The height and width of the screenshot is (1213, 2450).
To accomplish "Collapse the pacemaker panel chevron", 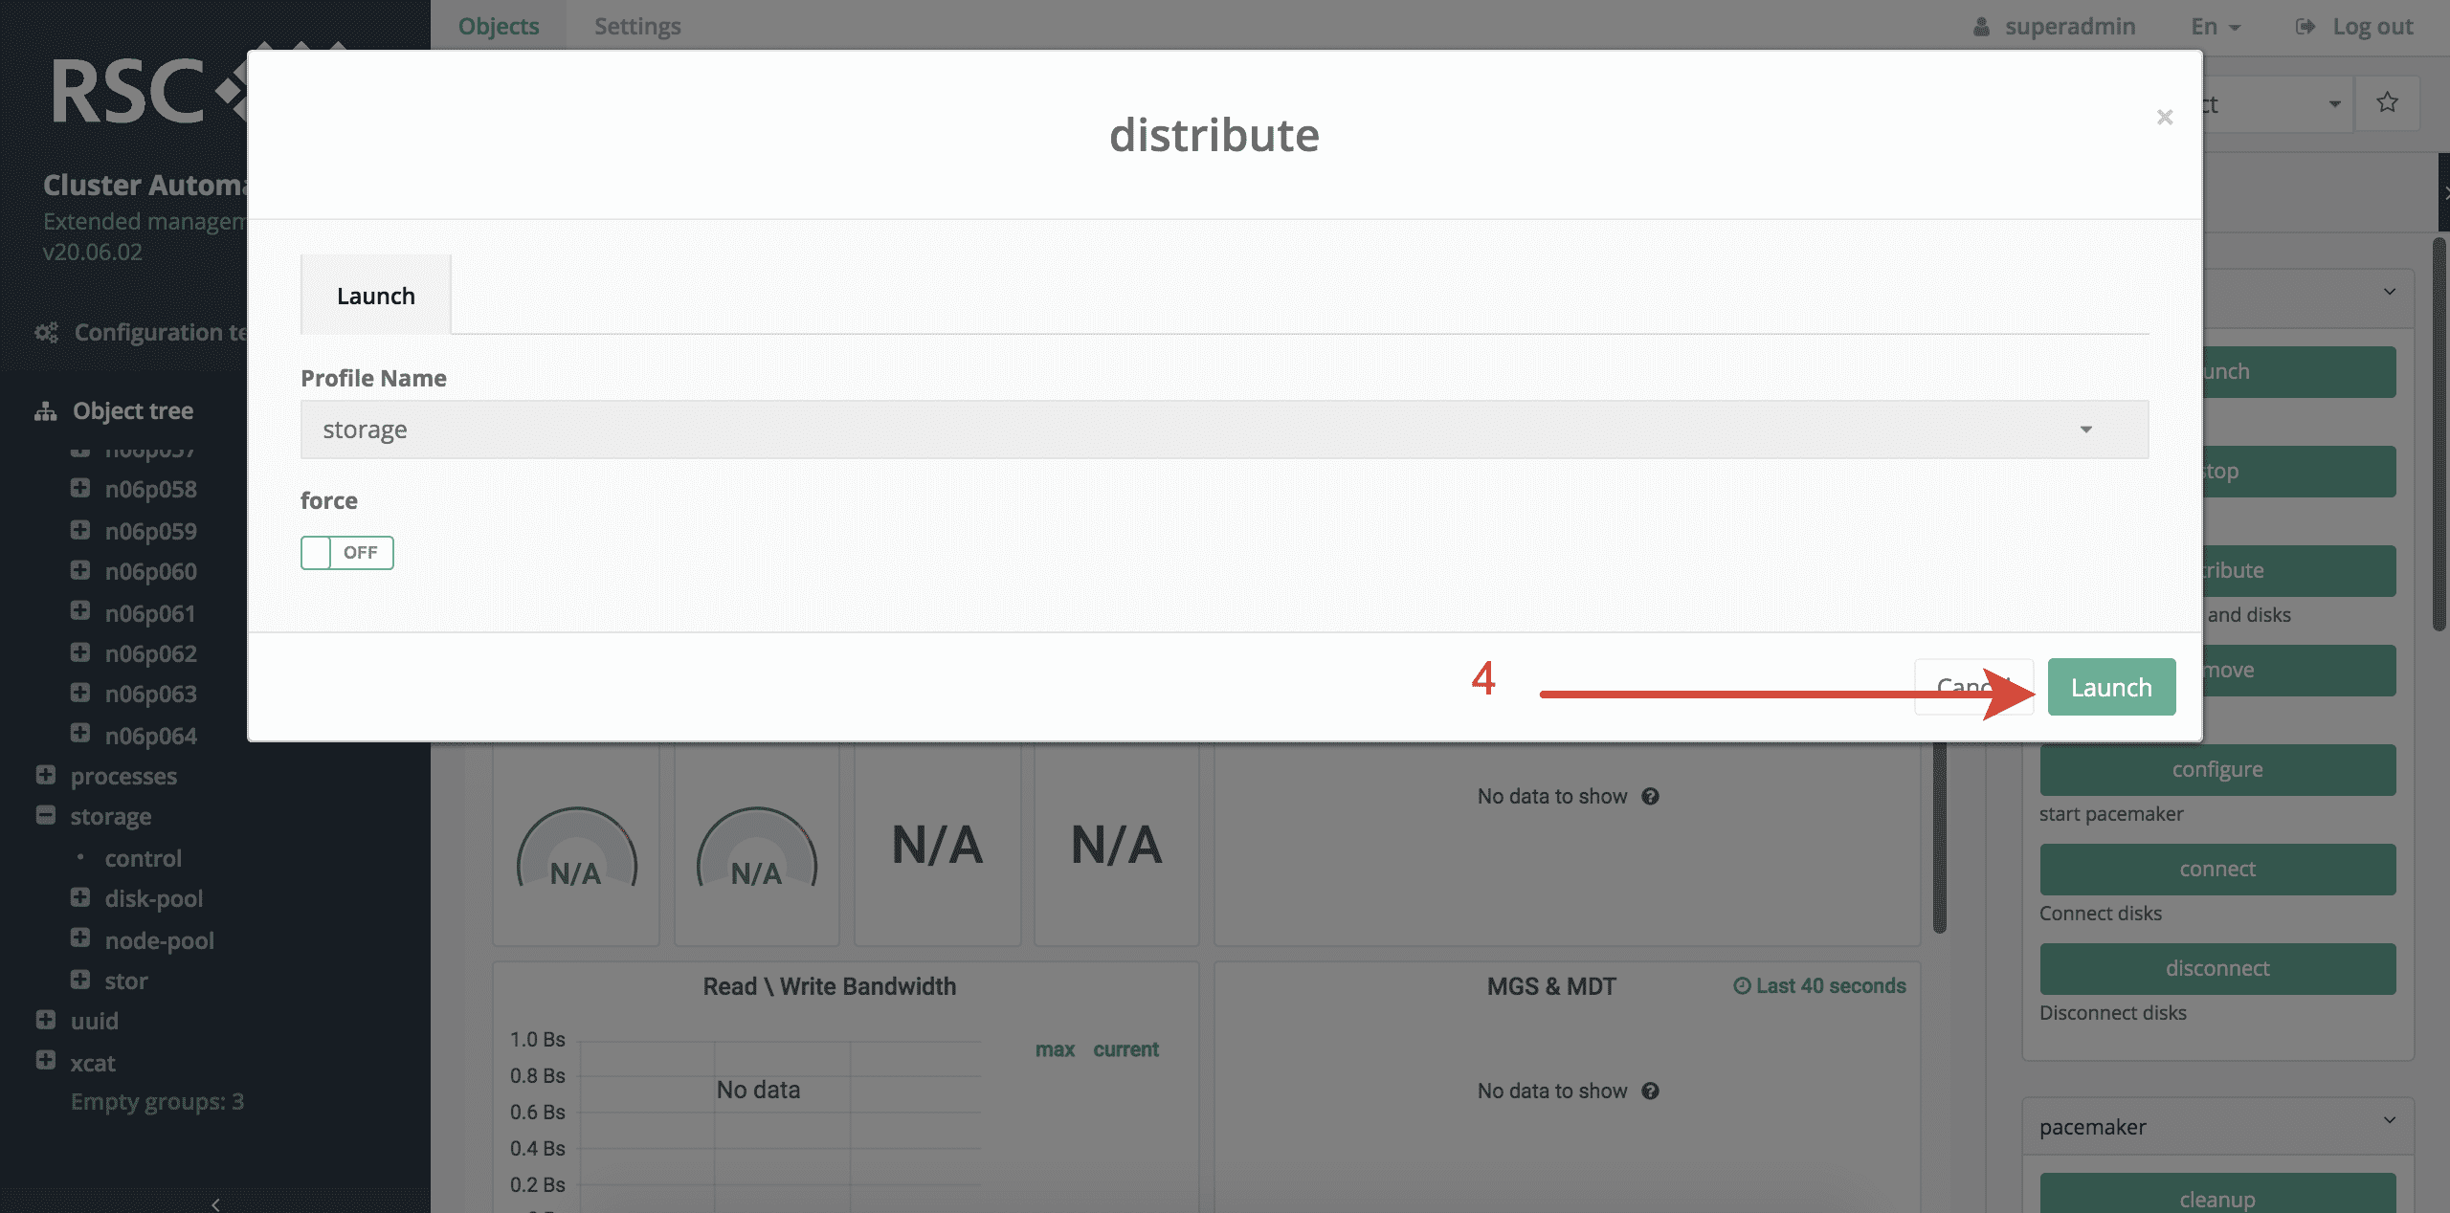I will click(x=2389, y=1120).
